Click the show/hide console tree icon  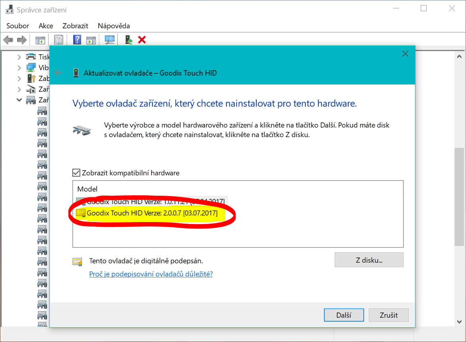click(x=40, y=40)
